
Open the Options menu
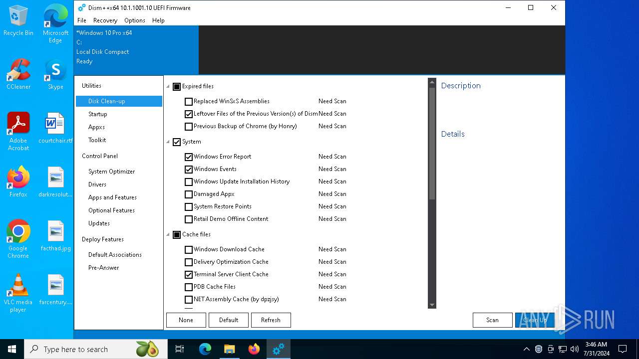pos(135,20)
